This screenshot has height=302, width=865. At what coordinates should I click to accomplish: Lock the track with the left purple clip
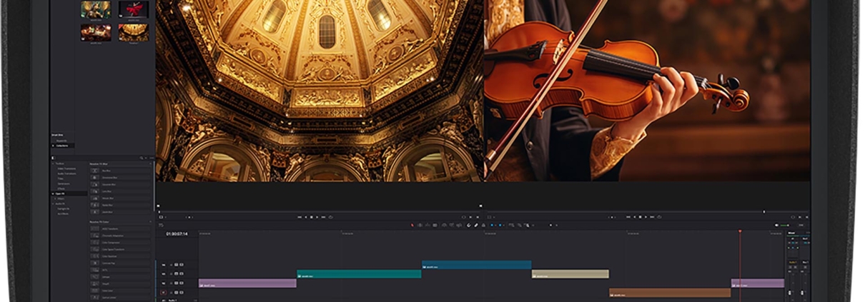point(171,283)
